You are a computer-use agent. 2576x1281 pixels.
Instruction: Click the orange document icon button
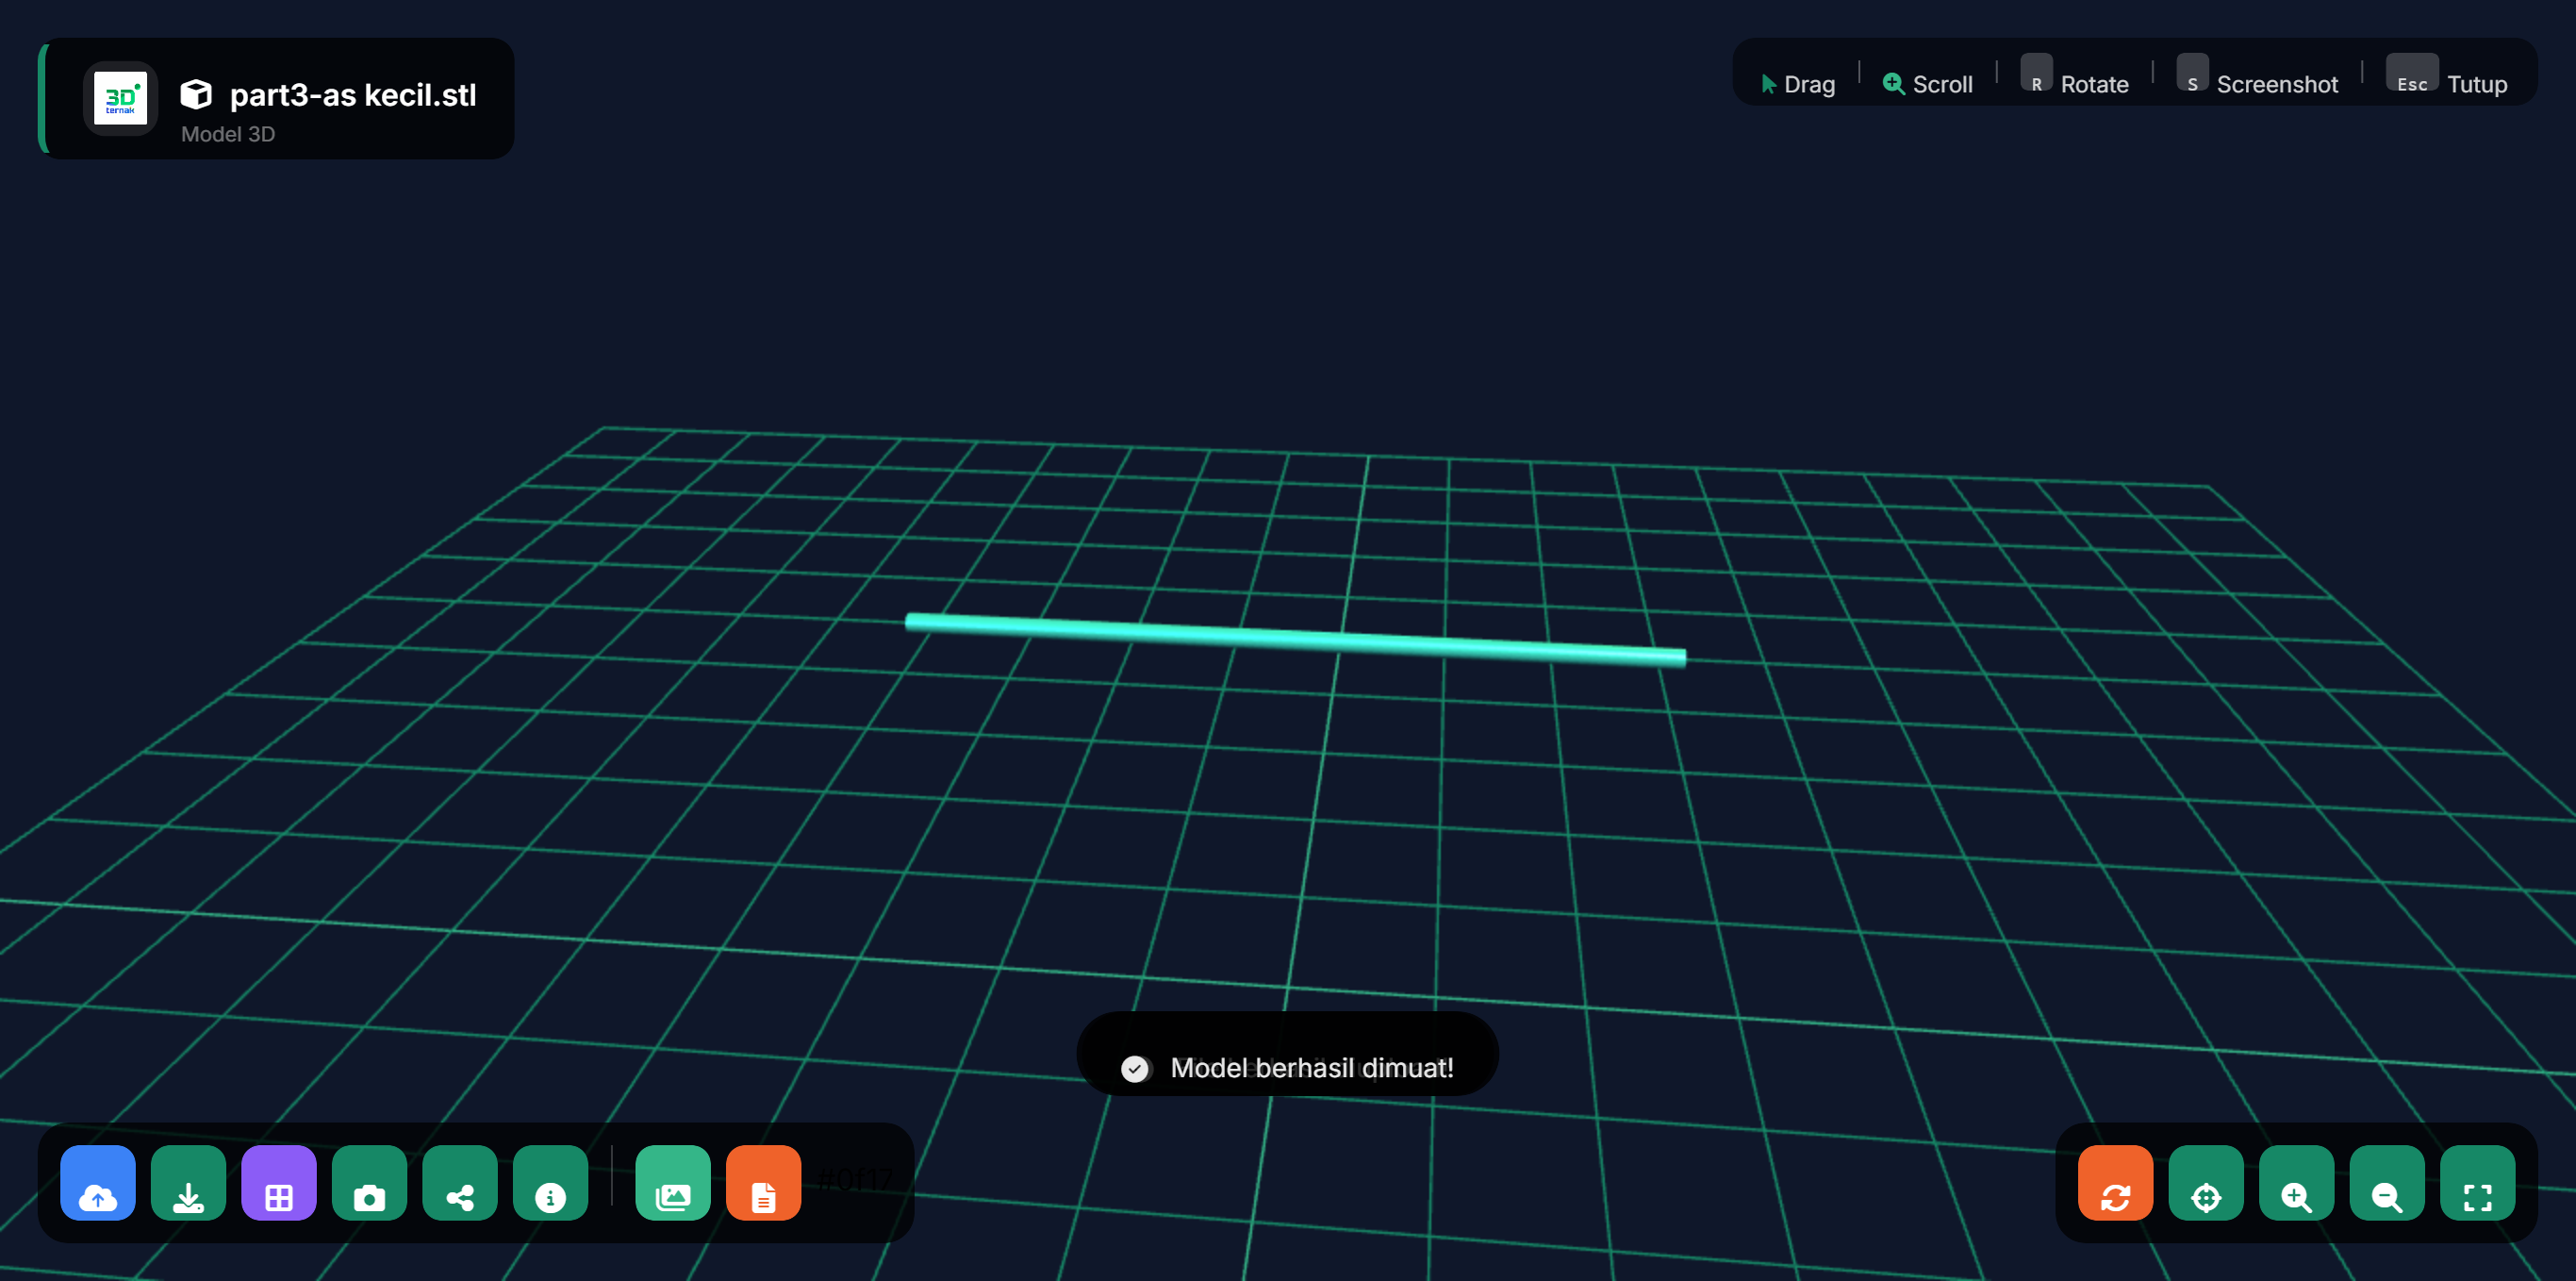(763, 1183)
